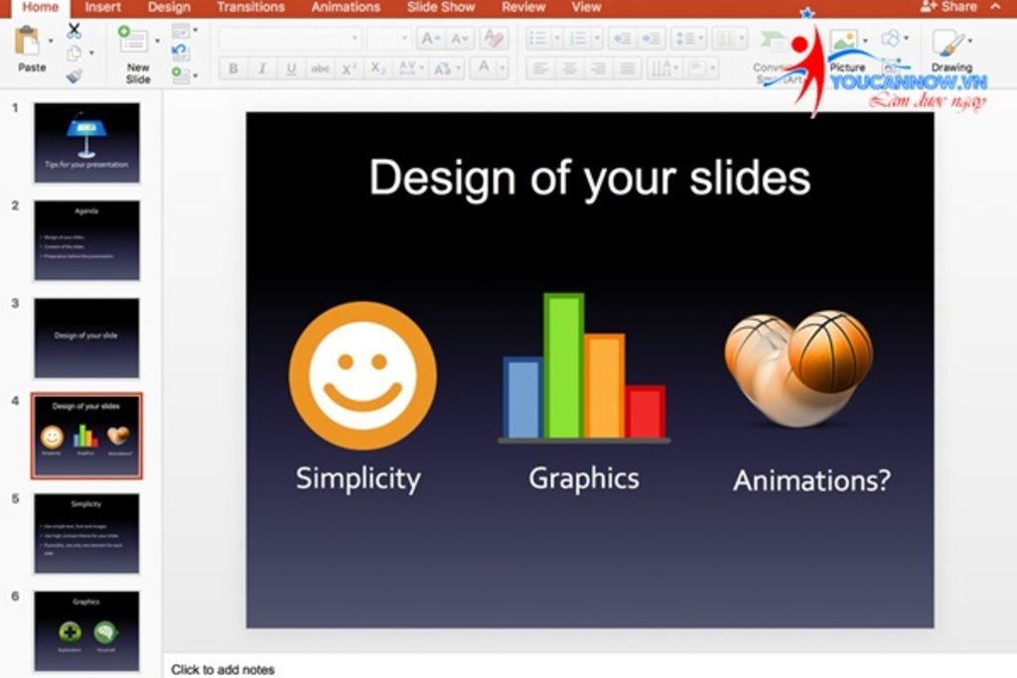Decrease the list indent level

tap(623, 39)
